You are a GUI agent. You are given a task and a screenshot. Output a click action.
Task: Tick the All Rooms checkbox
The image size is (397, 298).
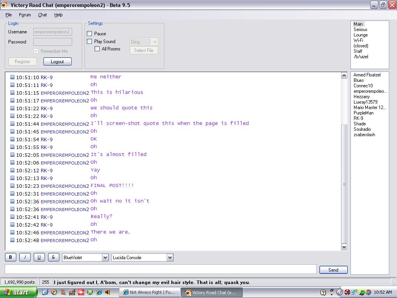(97, 49)
